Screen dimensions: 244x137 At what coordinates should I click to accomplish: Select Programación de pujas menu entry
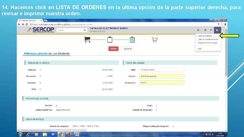(207, 43)
